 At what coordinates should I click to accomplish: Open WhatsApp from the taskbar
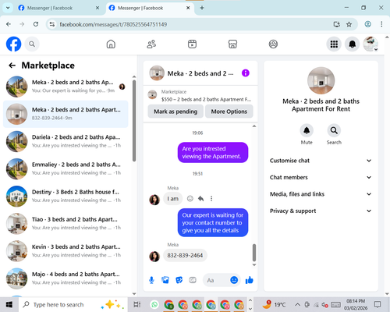[154, 304]
